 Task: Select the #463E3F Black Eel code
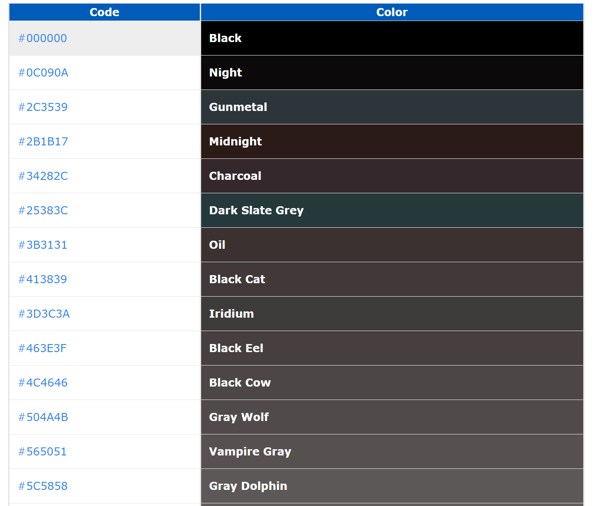[x=43, y=348]
